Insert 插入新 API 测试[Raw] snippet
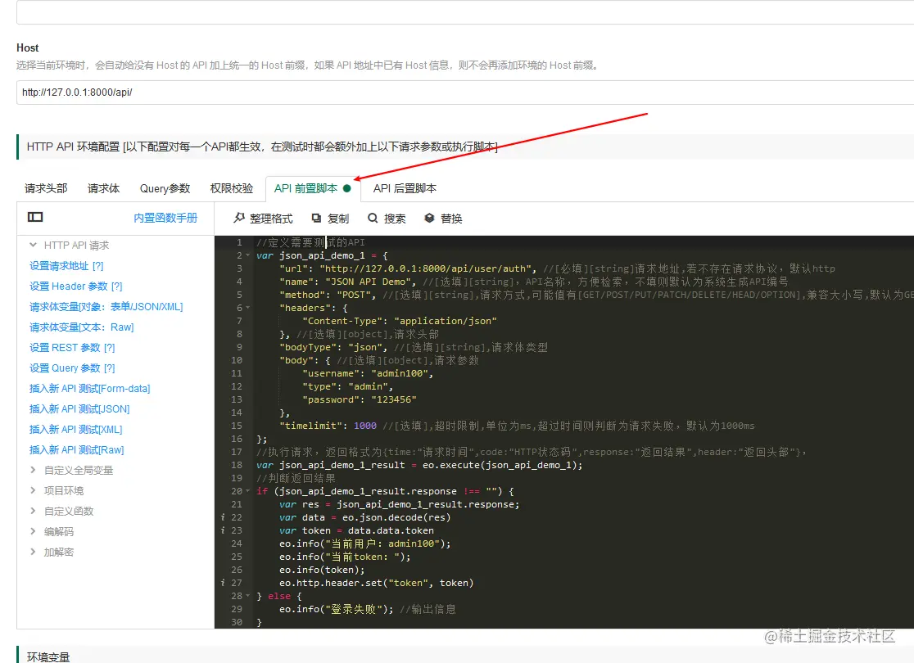 [x=77, y=449]
